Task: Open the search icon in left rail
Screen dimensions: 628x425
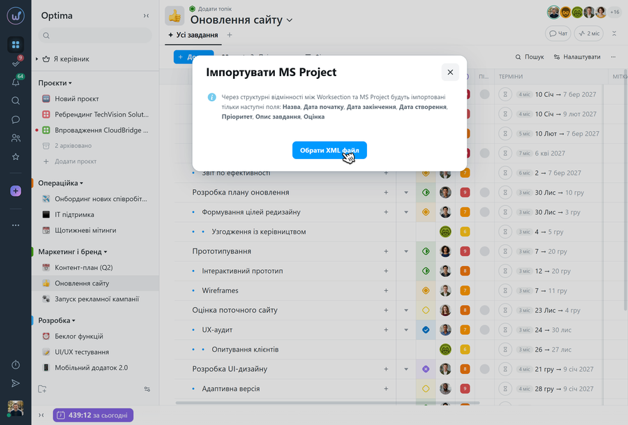Action: tap(15, 100)
